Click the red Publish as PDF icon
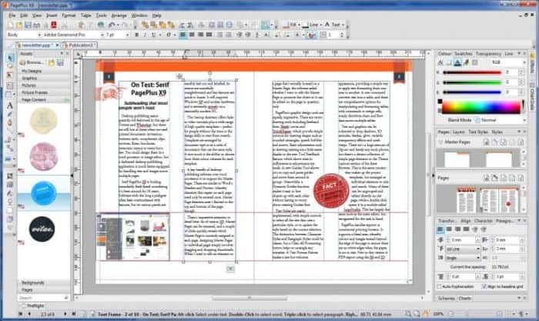This screenshot has width=539, height=321. [x=54, y=25]
